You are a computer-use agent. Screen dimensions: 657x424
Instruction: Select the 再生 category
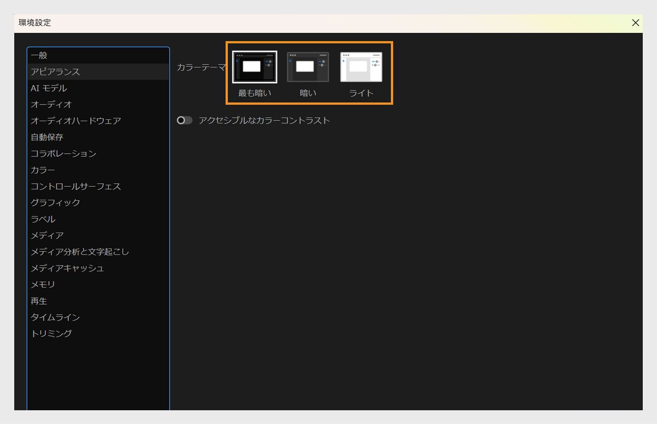[x=98, y=301]
